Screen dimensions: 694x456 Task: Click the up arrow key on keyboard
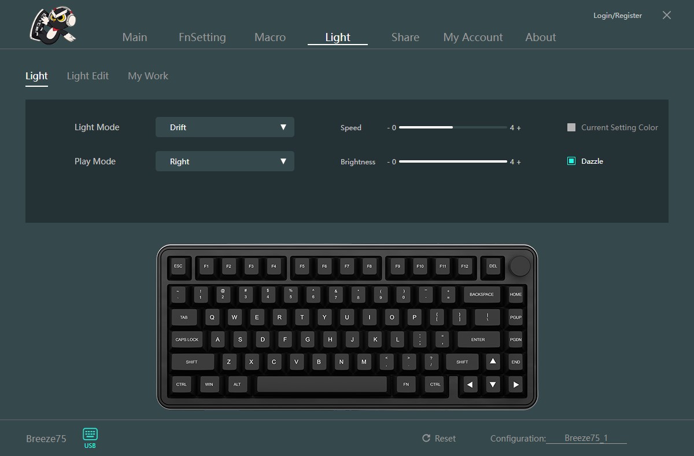click(x=493, y=362)
